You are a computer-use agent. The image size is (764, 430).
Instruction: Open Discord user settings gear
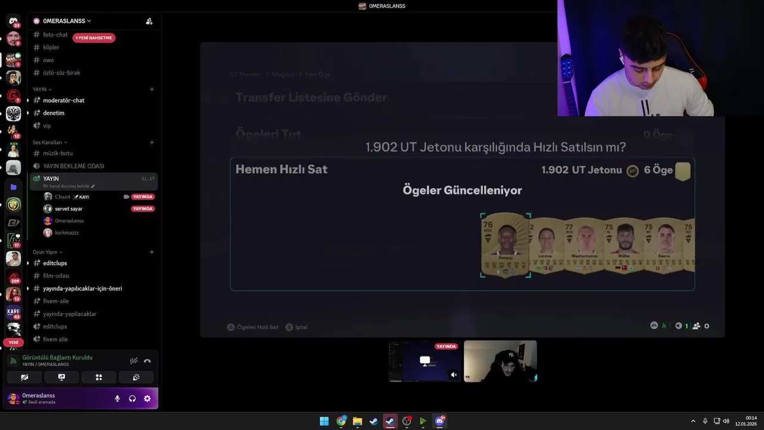coord(147,398)
